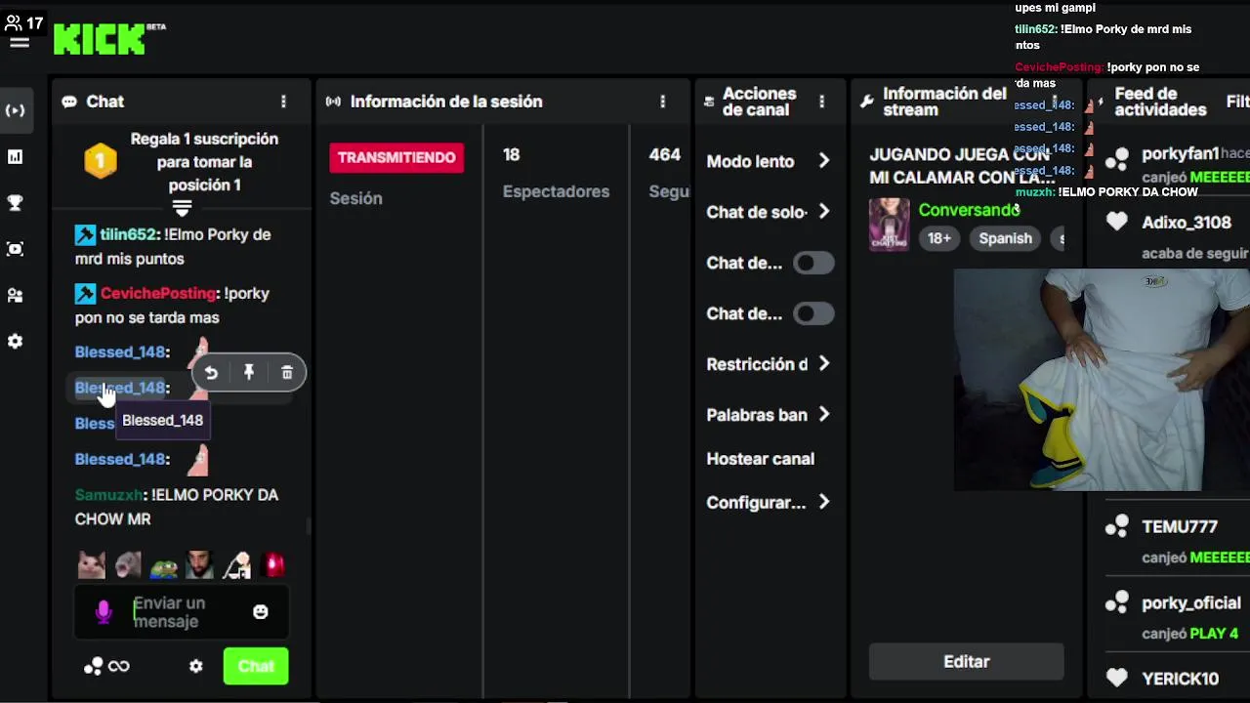Viewport: 1250px width, 703px height.
Task: Click the Editar button
Action: click(x=966, y=662)
